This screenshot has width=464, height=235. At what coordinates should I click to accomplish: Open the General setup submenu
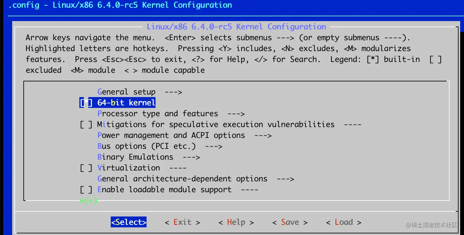coord(140,92)
